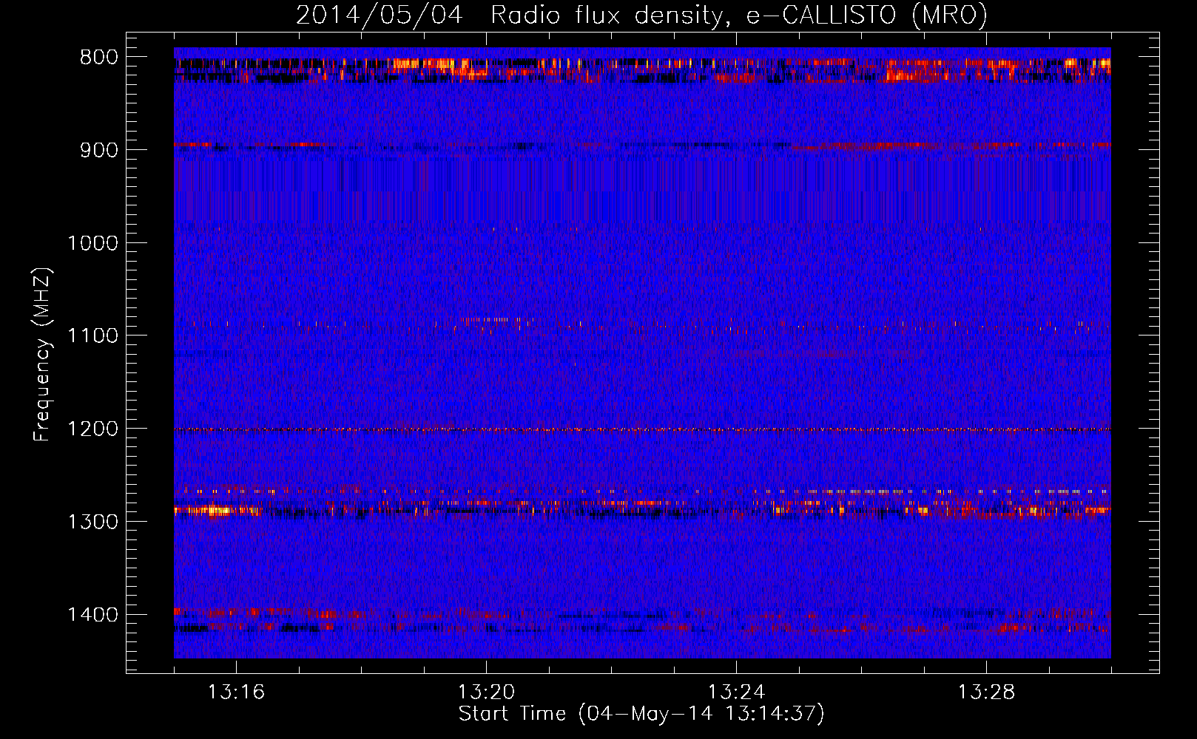Select the 'Frequency (MHZ)' y-axis label
The height and width of the screenshot is (739, 1197).
pyautogui.click(x=42, y=355)
